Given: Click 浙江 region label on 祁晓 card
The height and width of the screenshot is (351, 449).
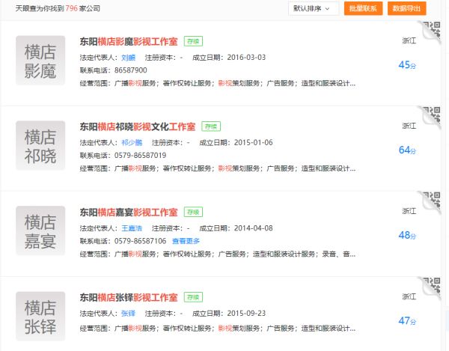Looking at the screenshot, I should click(409, 126).
